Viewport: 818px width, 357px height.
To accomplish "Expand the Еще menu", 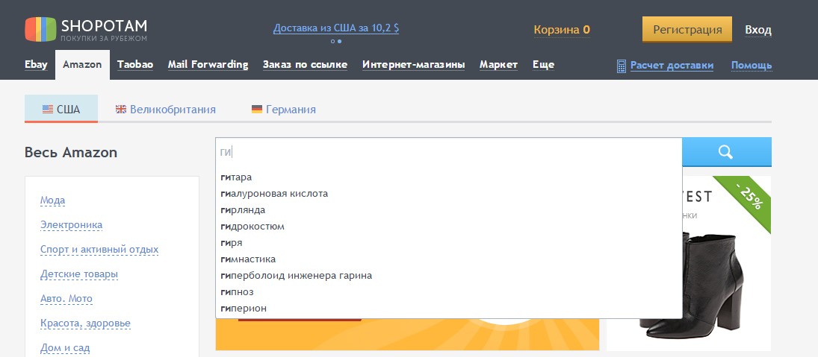I will pyautogui.click(x=544, y=65).
